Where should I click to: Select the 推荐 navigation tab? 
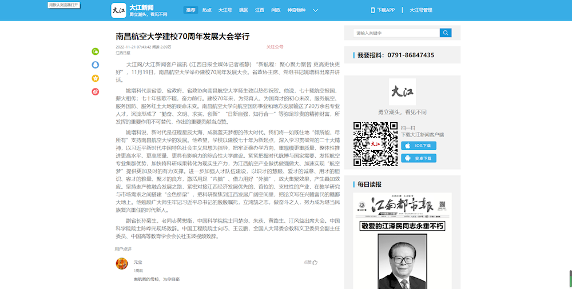190,10
